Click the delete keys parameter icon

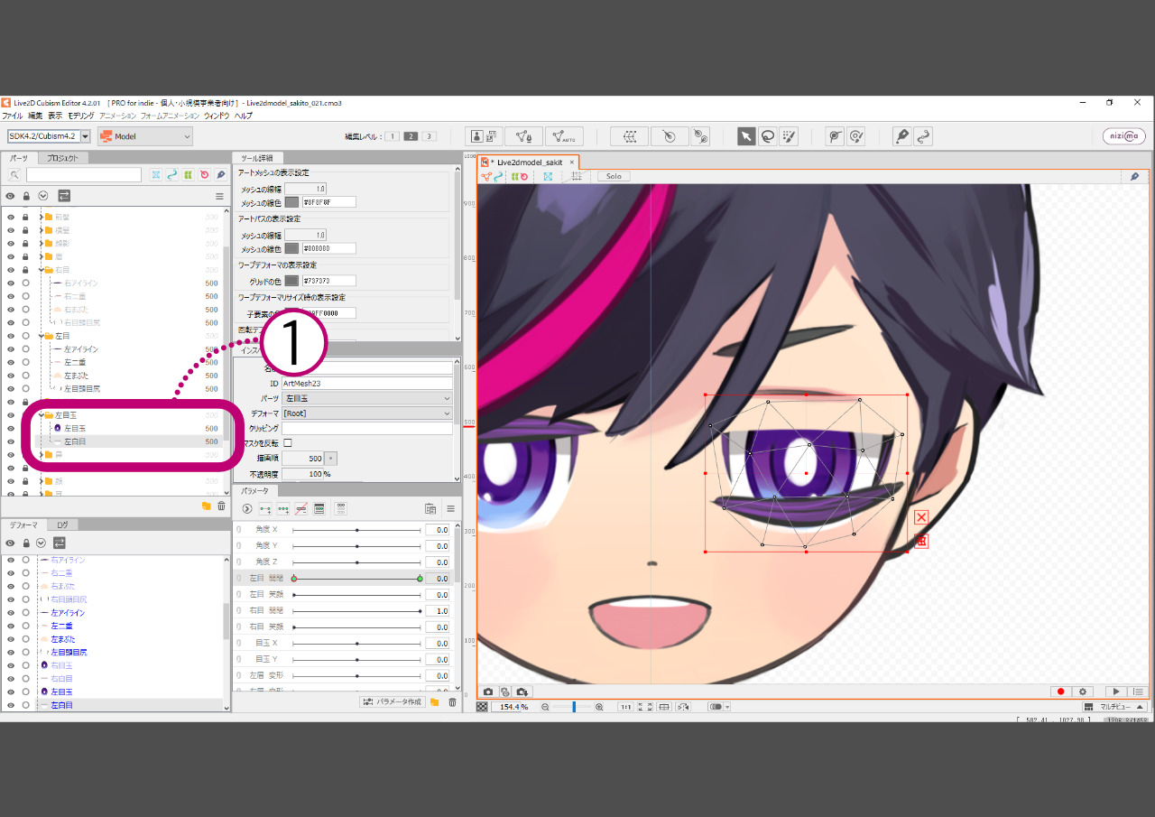tap(301, 509)
